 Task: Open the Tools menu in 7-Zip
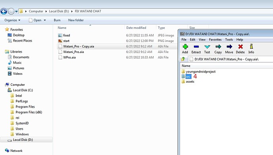[229, 40]
